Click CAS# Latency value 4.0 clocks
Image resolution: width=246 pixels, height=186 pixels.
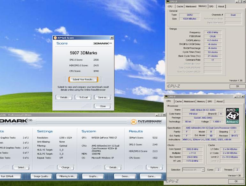(x=212, y=40)
